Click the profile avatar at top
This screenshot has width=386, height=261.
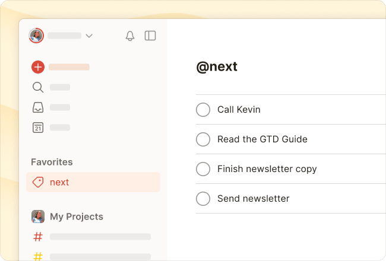click(36, 36)
